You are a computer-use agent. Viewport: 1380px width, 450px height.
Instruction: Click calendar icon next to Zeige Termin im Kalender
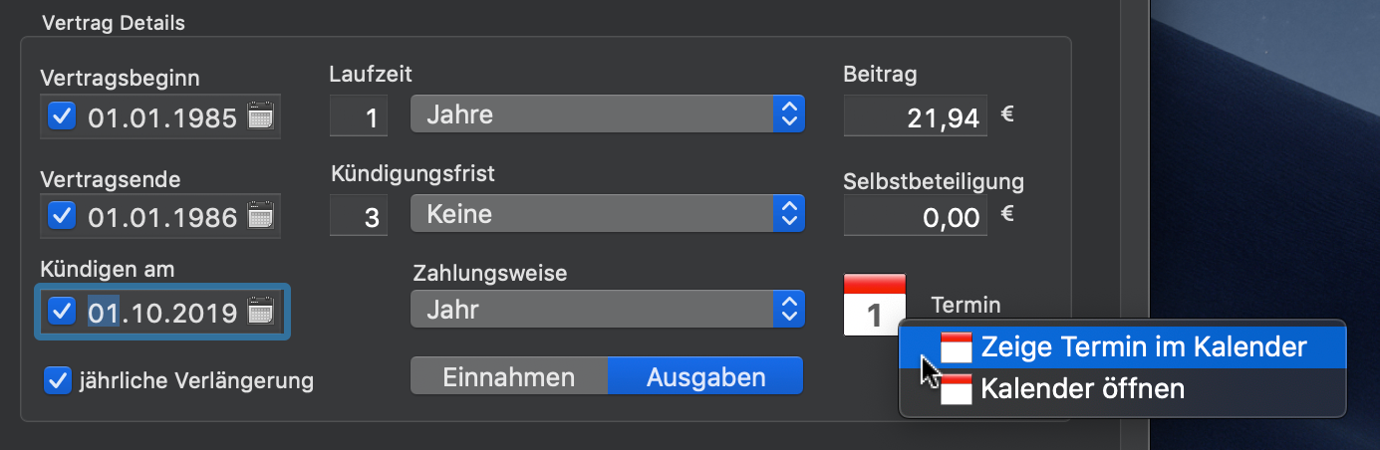(957, 346)
